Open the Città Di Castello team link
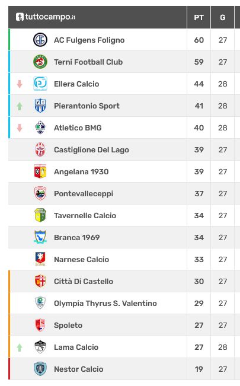This screenshot has width=240, height=386. (x=84, y=281)
